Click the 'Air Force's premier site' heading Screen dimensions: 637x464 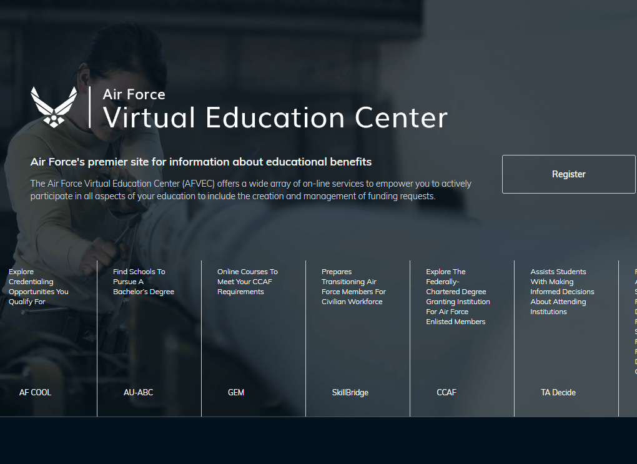pos(201,162)
